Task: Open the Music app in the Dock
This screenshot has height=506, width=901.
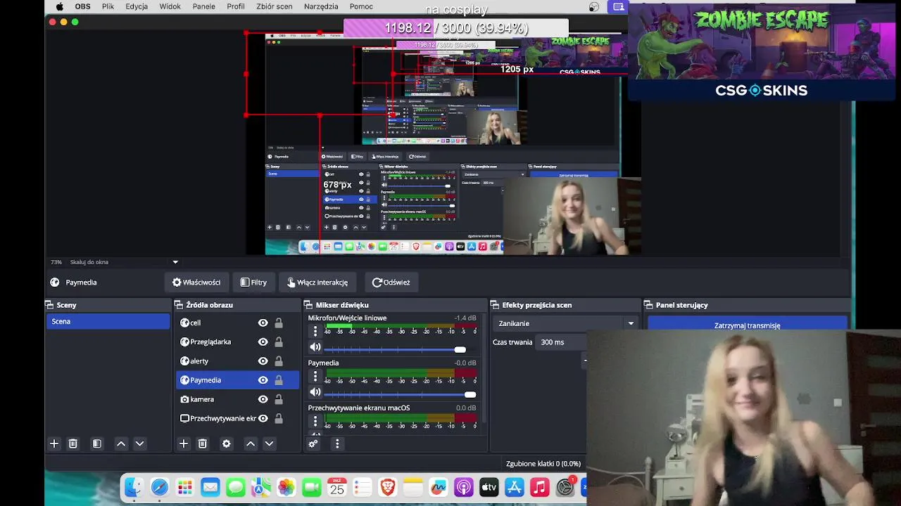Action: coord(540,487)
